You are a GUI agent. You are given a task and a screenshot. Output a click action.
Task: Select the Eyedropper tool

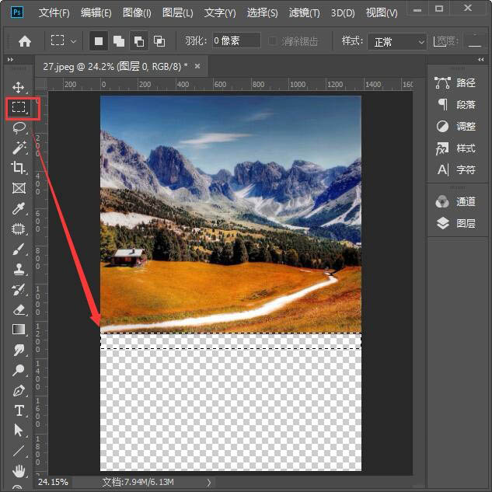[19, 208]
